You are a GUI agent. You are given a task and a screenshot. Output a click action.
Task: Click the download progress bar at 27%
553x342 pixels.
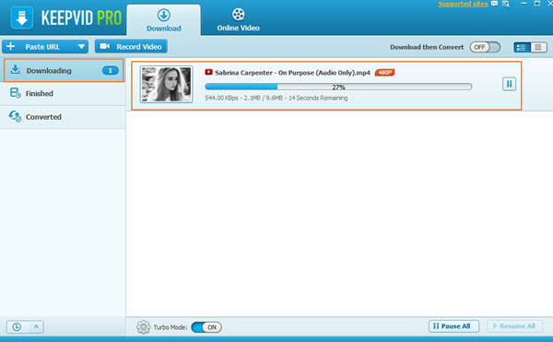tap(338, 87)
